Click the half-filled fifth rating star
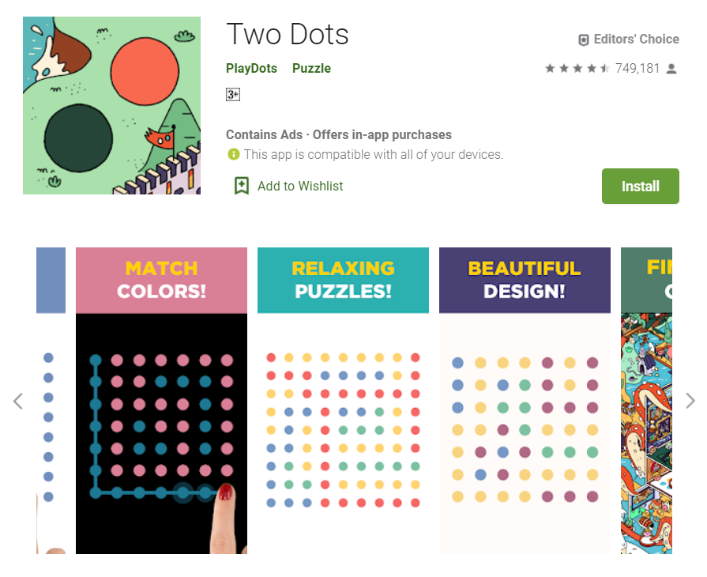 (604, 69)
